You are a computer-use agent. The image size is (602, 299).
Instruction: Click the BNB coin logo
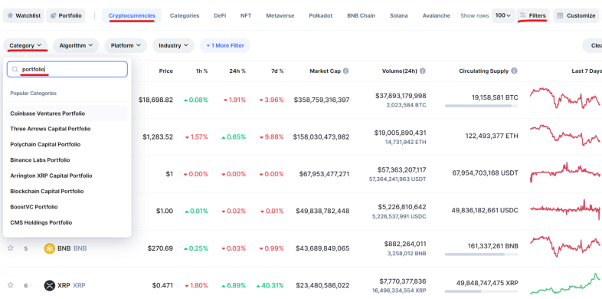(x=50, y=248)
